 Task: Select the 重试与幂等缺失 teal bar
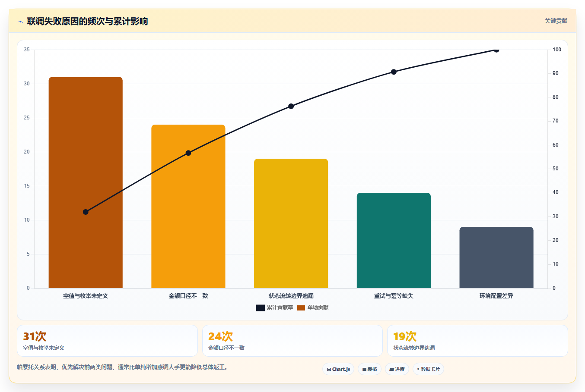(394, 240)
